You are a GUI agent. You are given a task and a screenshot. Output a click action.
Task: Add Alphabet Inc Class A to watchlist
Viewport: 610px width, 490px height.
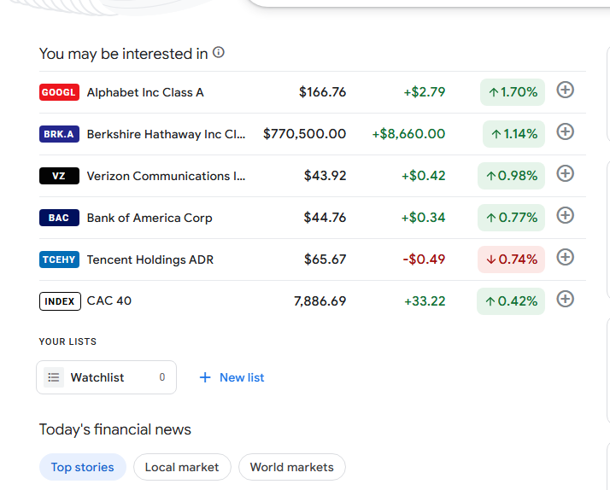[565, 90]
